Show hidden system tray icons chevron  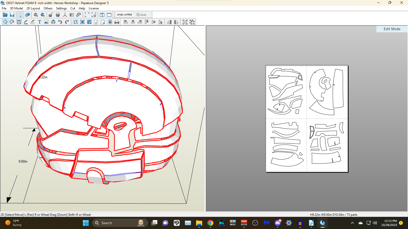(x=352, y=223)
